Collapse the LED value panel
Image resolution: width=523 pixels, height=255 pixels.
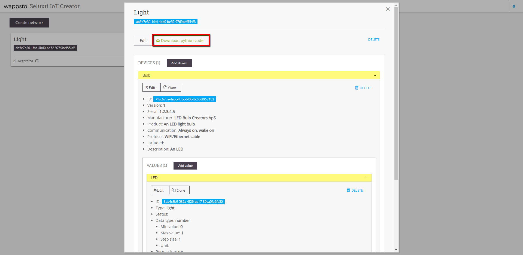(367, 178)
